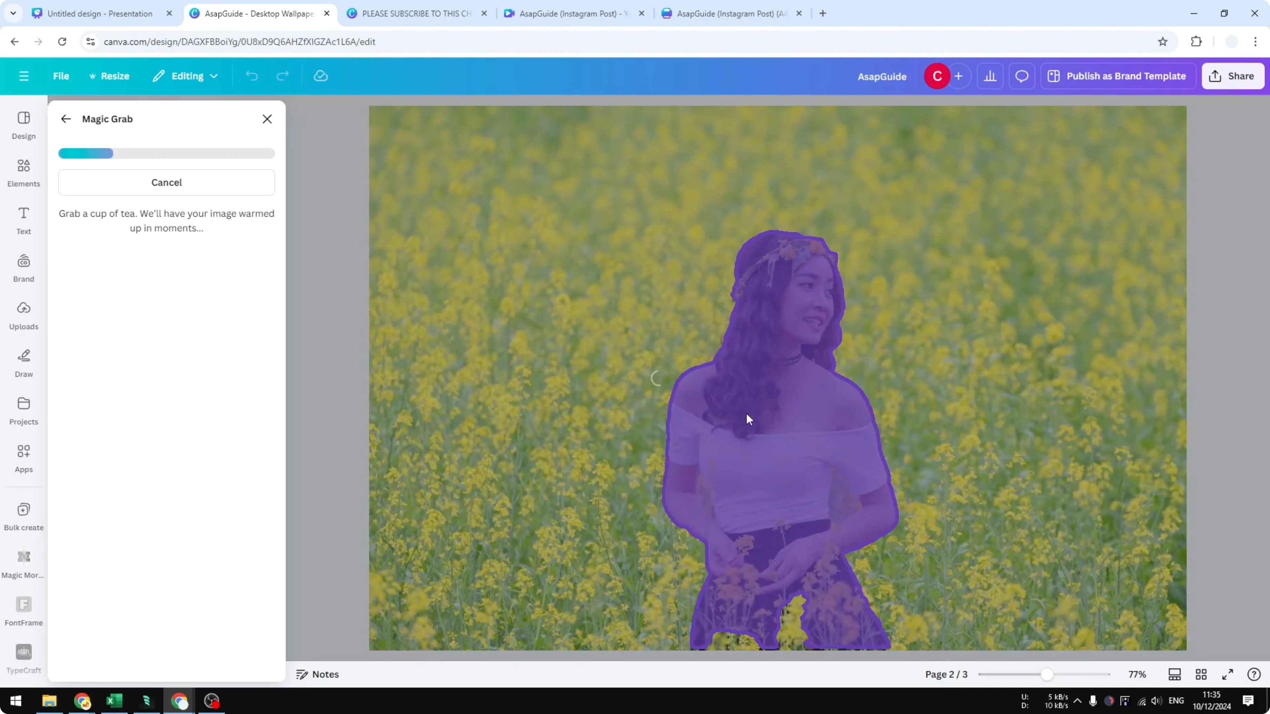1270x714 pixels.
Task: View design insights via the analytics icon
Action: pos(990,76)
